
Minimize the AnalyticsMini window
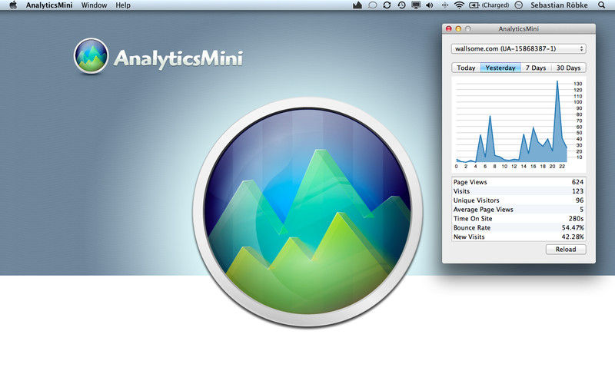[x=458, y=28]
